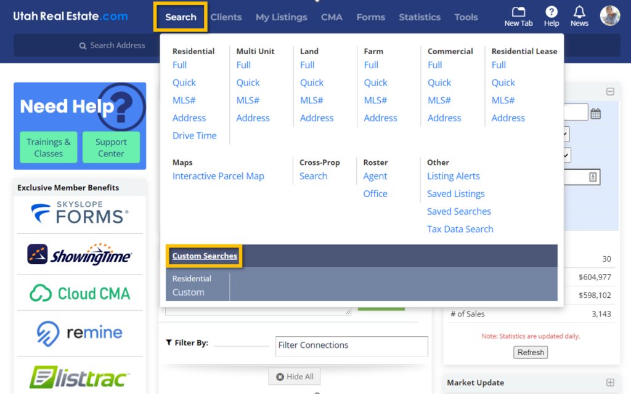Open the calendar date picker icon
631x394 pixels.
595,113
